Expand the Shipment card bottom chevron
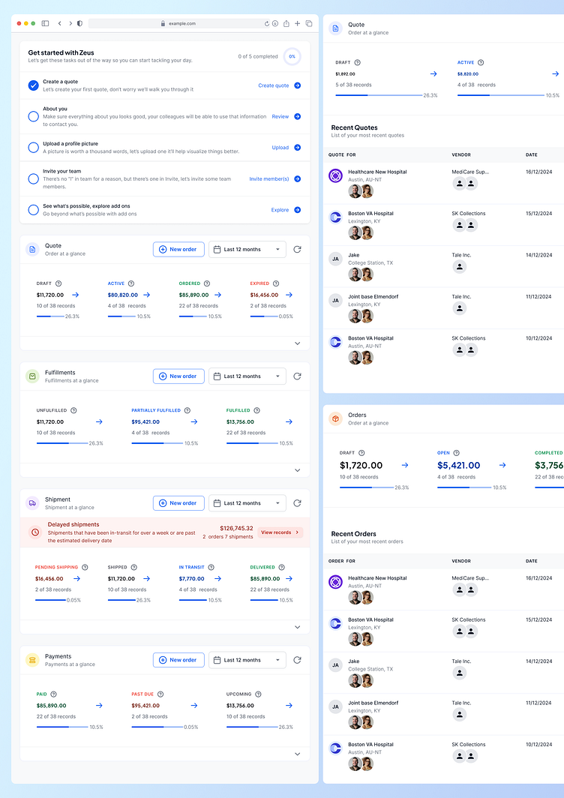This screenshot has height=798, width=564. coord(298,628)
